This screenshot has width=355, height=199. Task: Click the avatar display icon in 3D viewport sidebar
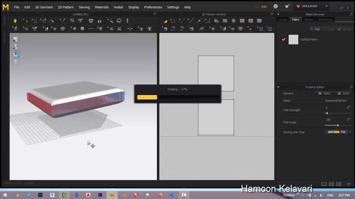click(x=16, y=46)
